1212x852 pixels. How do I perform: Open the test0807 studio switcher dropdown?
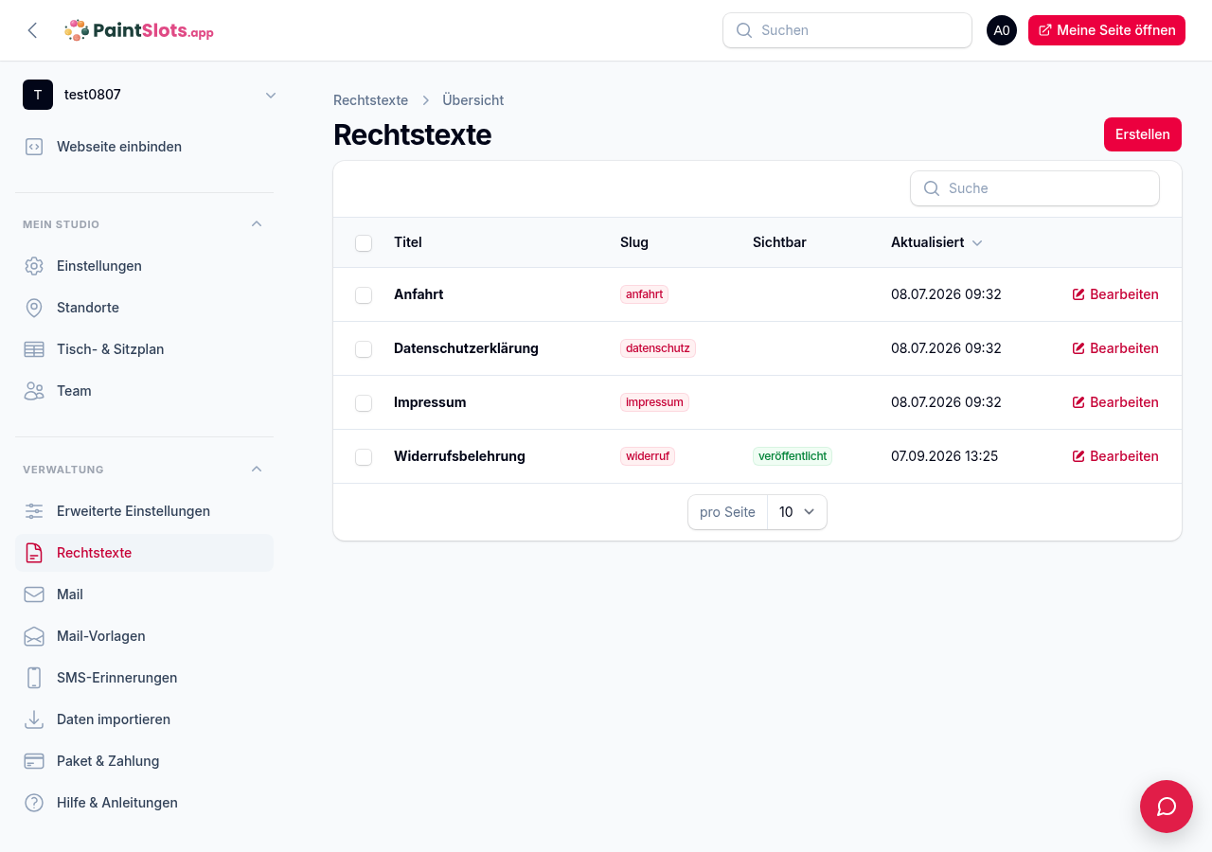coord(151,95)
